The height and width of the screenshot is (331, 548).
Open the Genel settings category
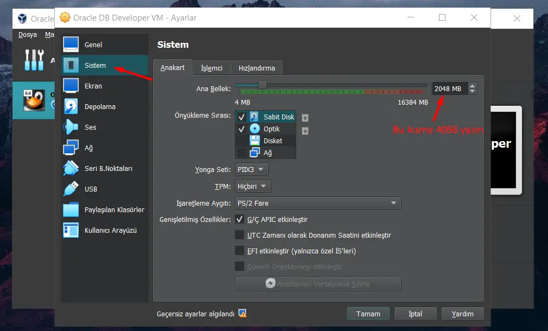[x=93, y=44]
